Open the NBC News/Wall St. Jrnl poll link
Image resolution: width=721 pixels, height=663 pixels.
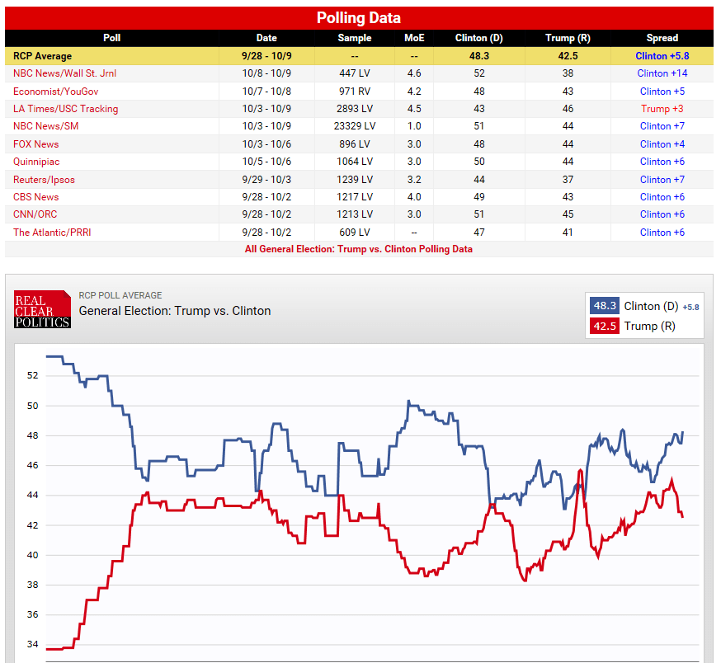64,73
